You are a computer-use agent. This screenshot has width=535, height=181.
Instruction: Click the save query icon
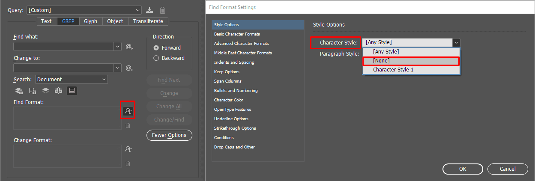tap(149, 10)
